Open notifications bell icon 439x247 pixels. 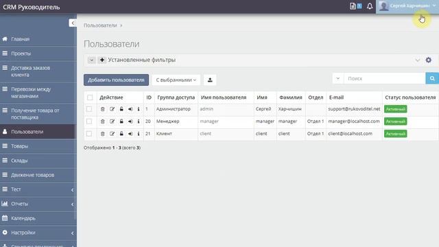370,6
